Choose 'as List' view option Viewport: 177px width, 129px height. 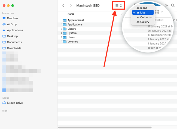click(143, 12)
